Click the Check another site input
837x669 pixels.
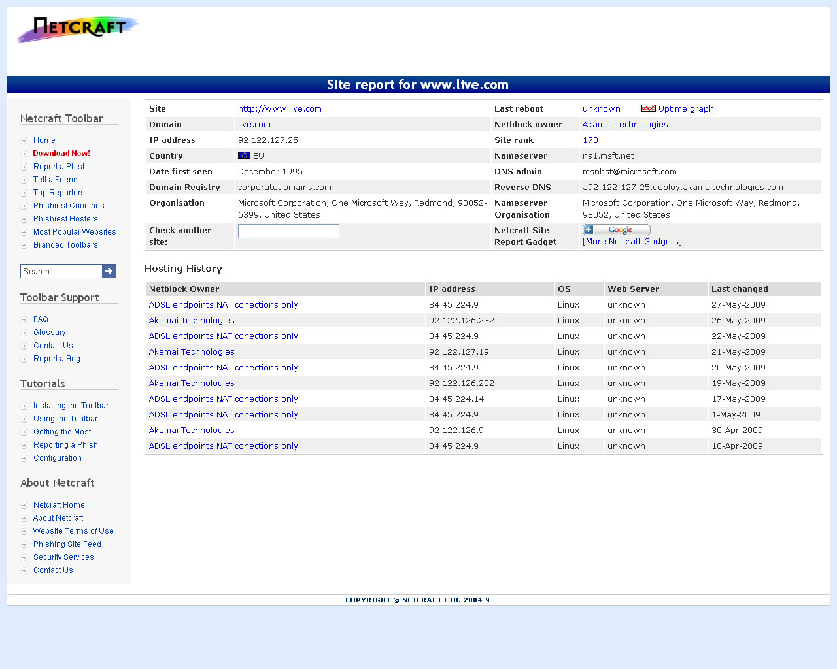point(288,231)
